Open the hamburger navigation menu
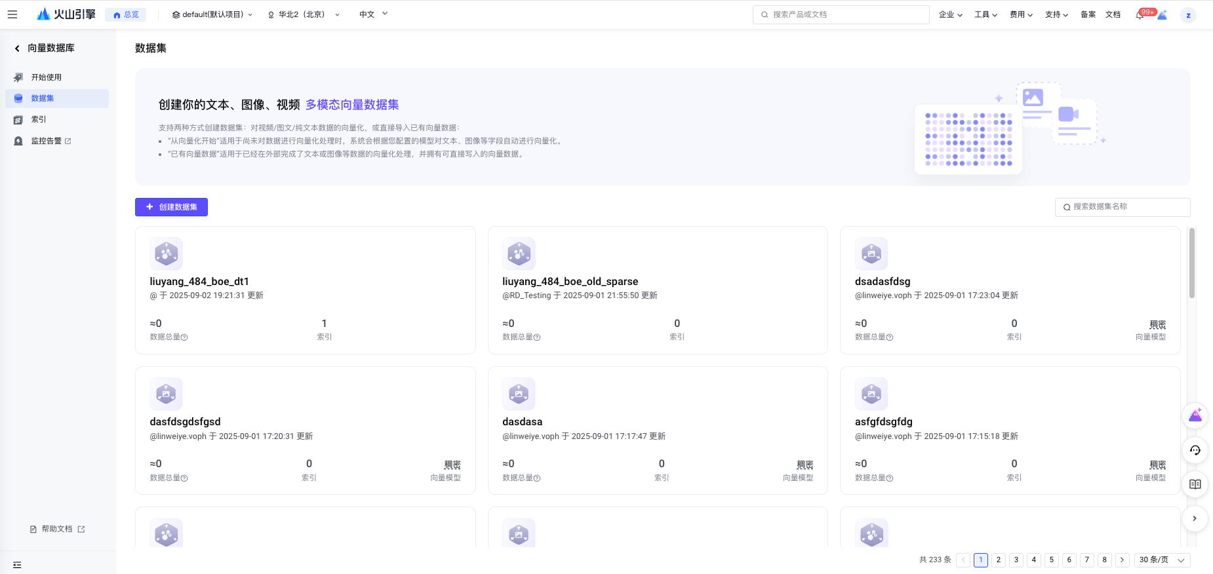The width and height of the screenshot is (1213, 574). point(12,14)
